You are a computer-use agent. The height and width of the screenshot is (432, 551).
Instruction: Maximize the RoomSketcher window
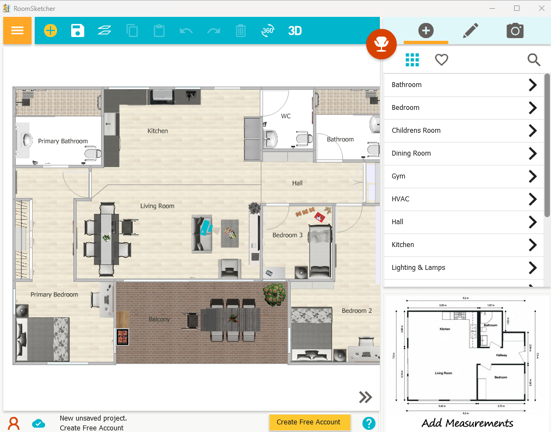(517, 8)
